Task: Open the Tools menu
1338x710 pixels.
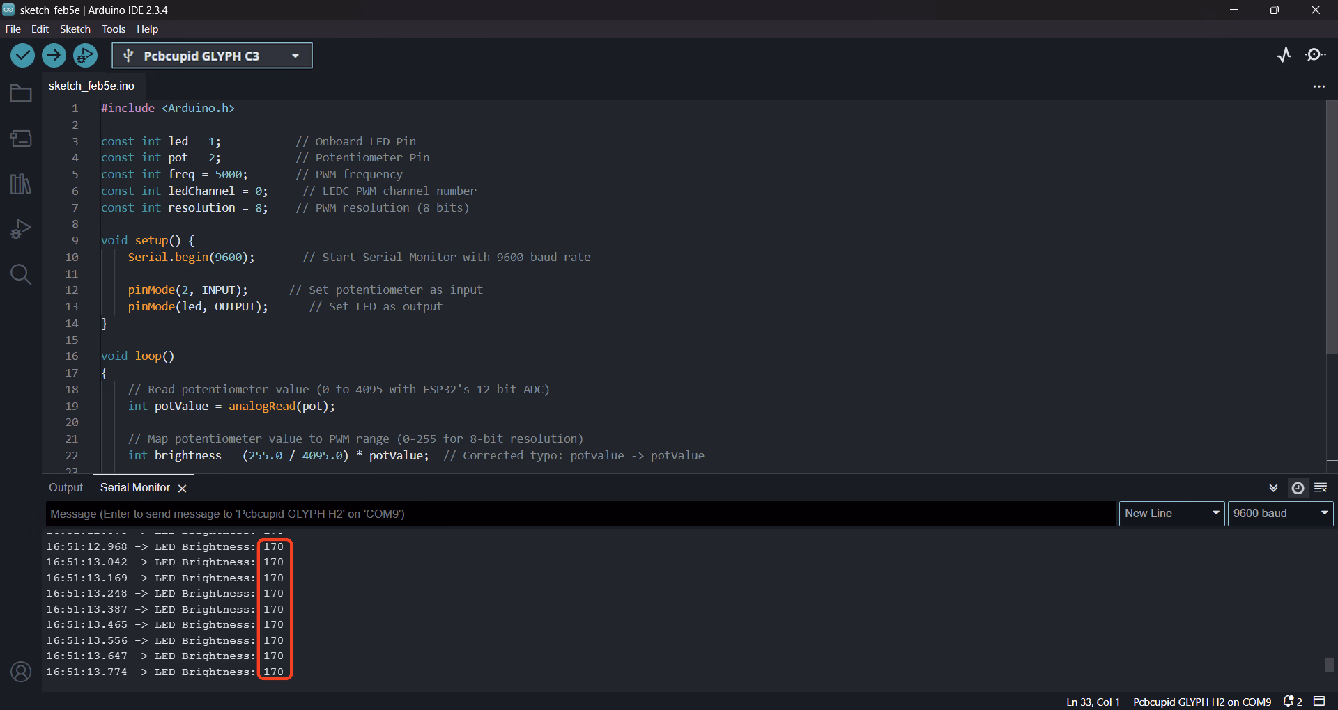Action: [113, 29]
